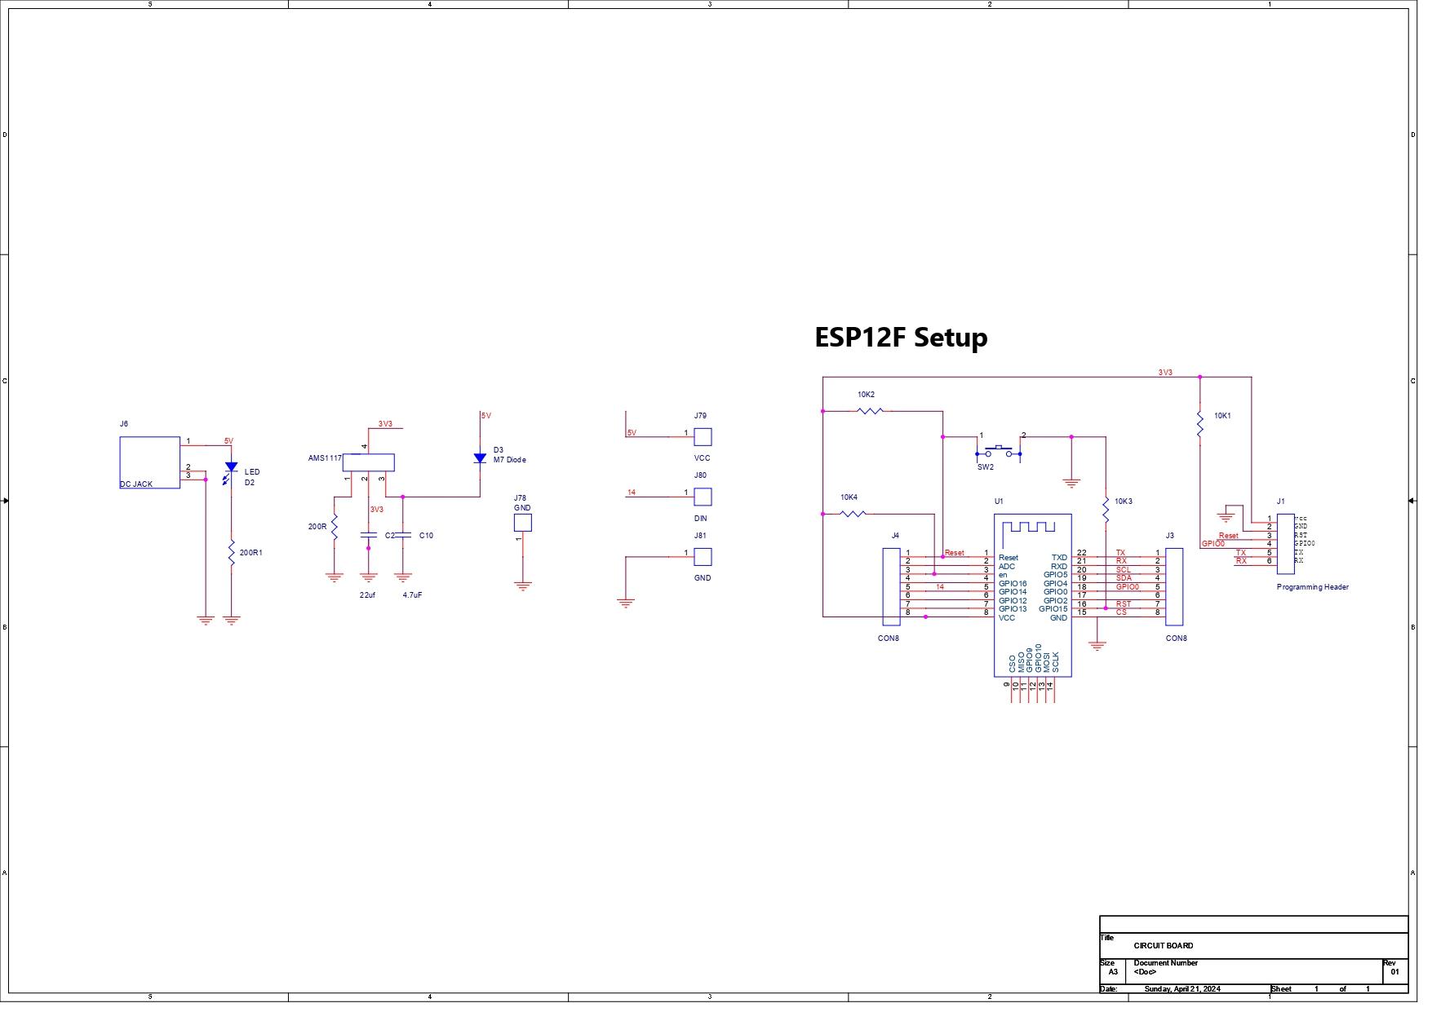The width and height of the screenshot is (1432, 1012).
Task: Click the MOSI pin label in U1
Action: [x=1047, y=661]
